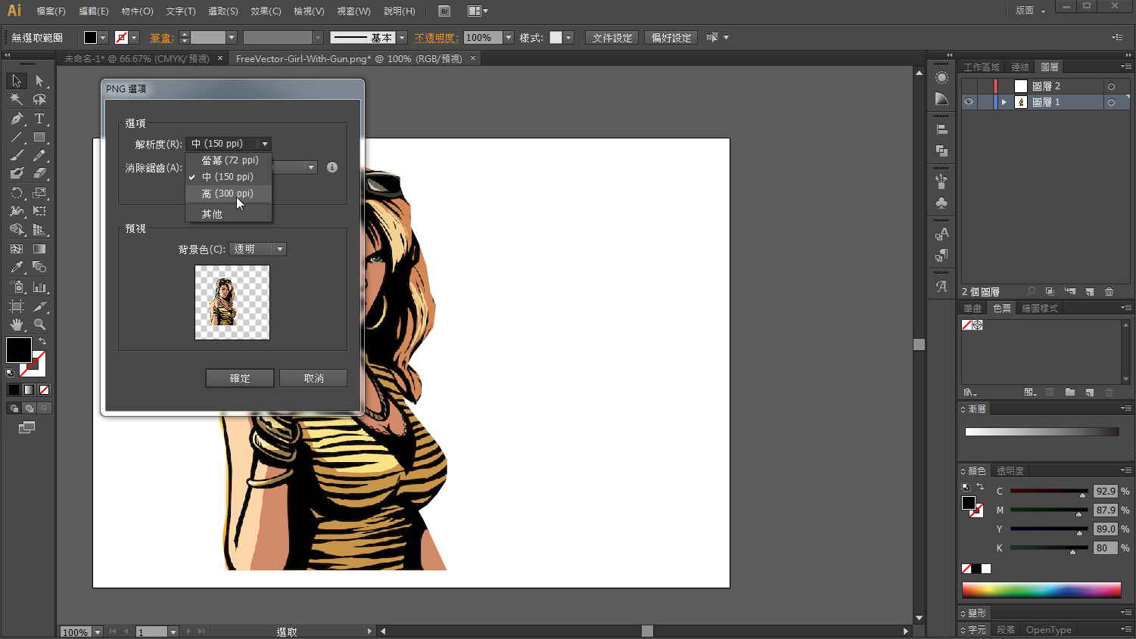Choose 其他 resolution option
Image resolution: width=1136 pixels, height=639 pixels.
click(229, 214)
